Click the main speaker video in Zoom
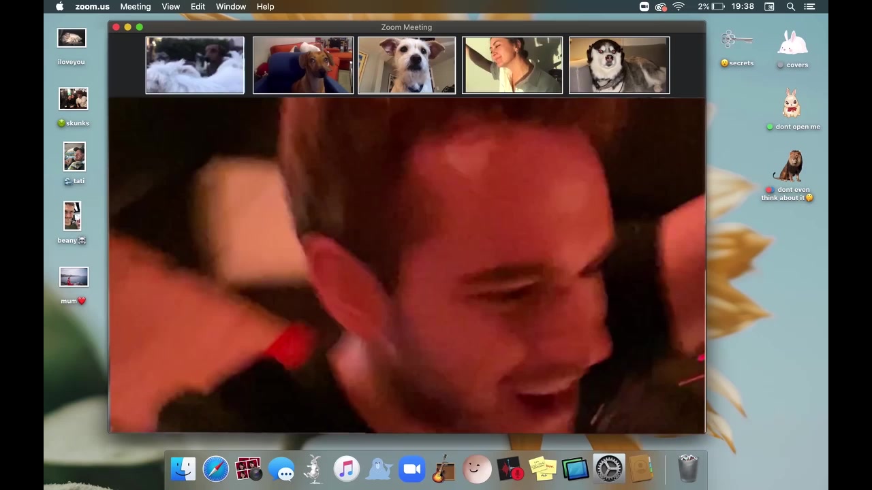The height and width of the screenshot is (490, 872). (x=407, y=265)
